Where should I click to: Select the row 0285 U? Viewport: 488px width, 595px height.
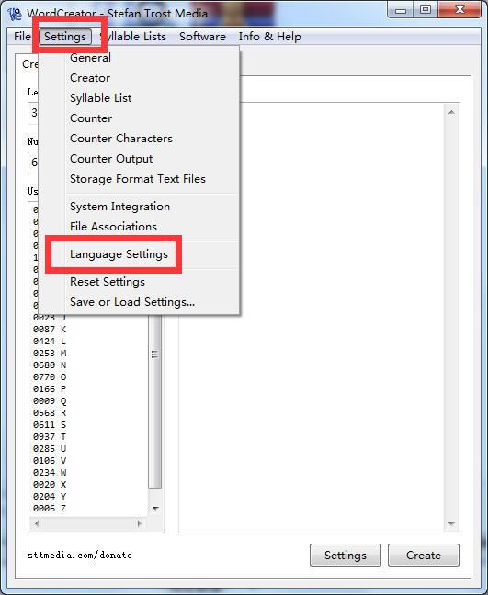coord(50,449)
